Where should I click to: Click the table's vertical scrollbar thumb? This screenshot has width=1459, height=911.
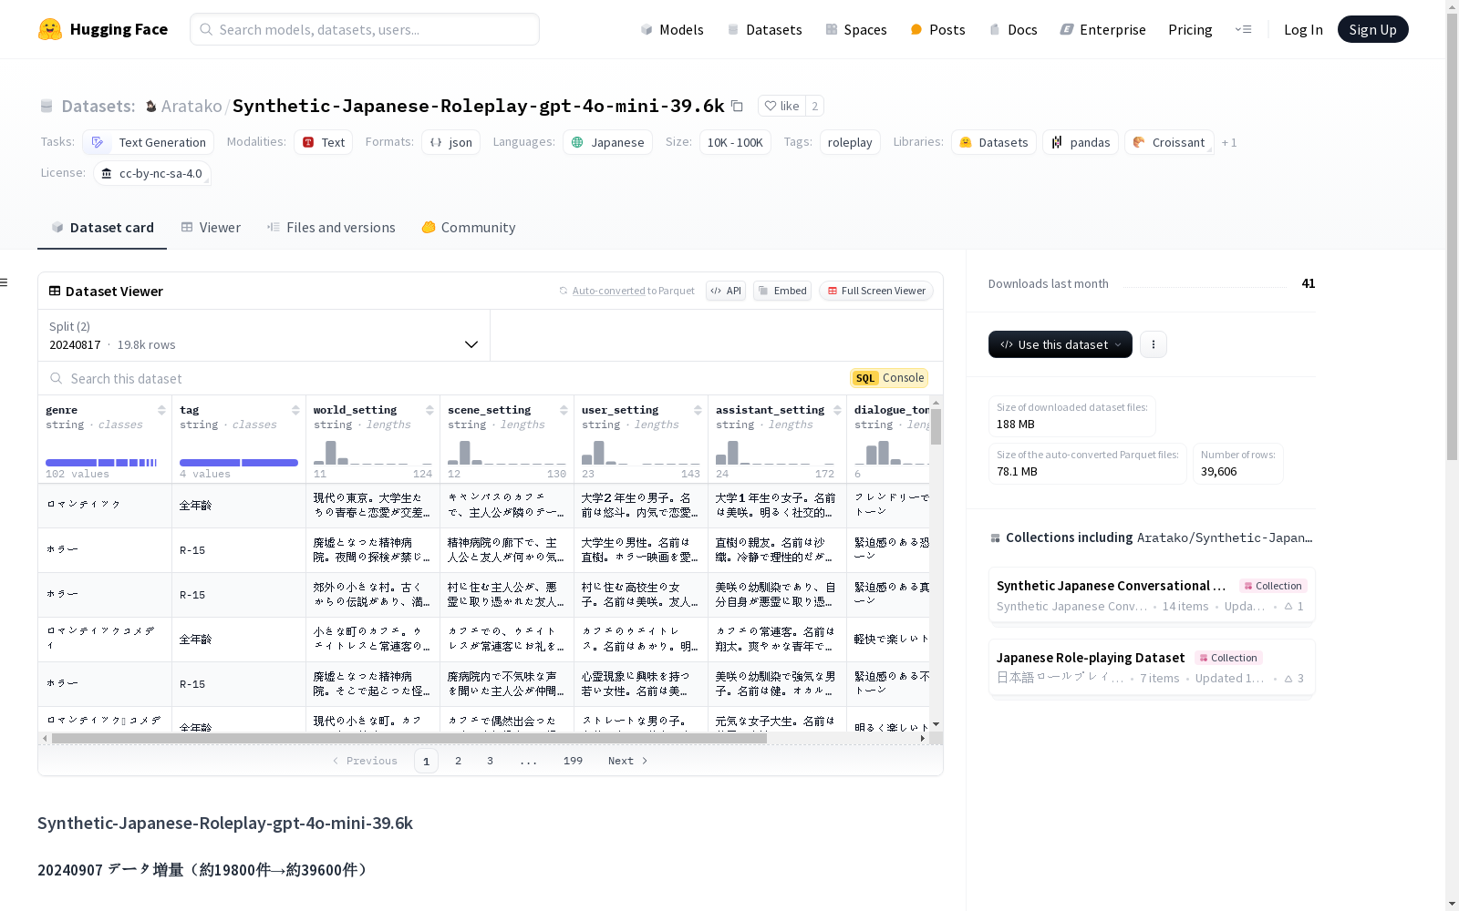(936, 426)
